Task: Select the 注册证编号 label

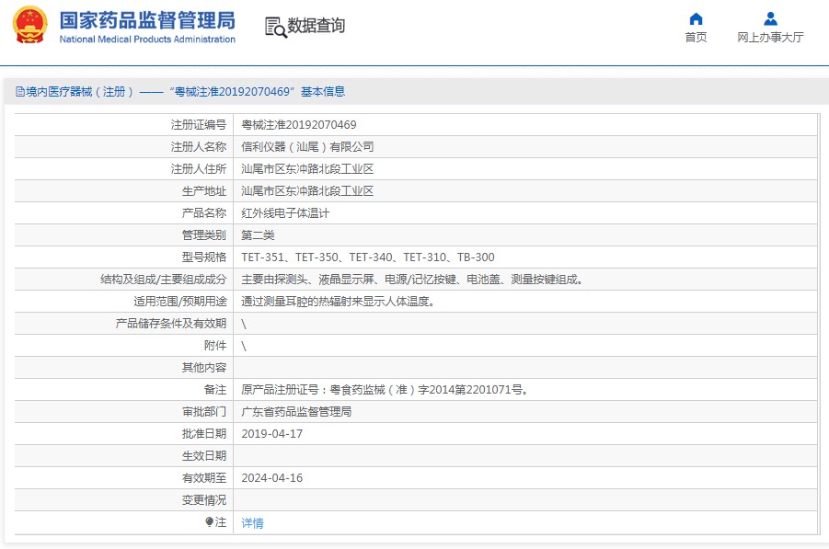Action: click(x=198, y=125)
